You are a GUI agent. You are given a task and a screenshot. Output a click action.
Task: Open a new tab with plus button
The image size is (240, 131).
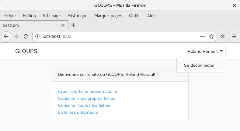coord(73,25)
